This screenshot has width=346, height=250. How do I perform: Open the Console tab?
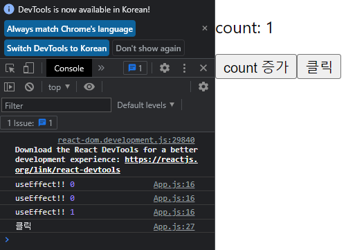(69, 69)
